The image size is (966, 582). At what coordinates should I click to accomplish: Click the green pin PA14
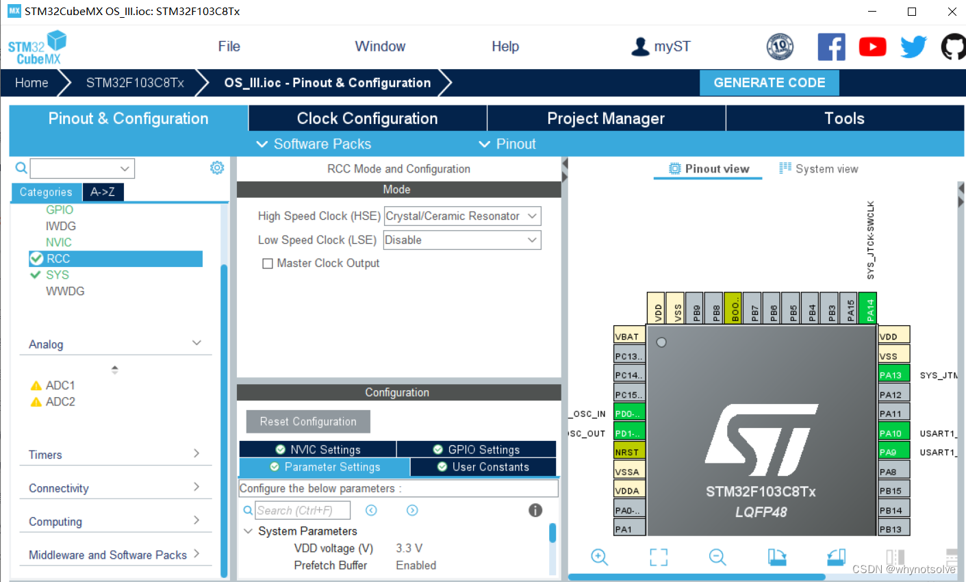[x=868, y=308]
